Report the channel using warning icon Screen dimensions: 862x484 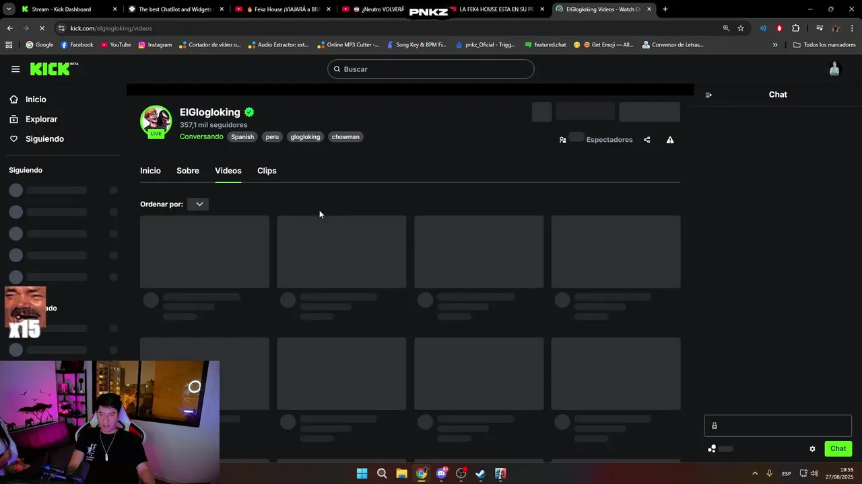[670, 140]
